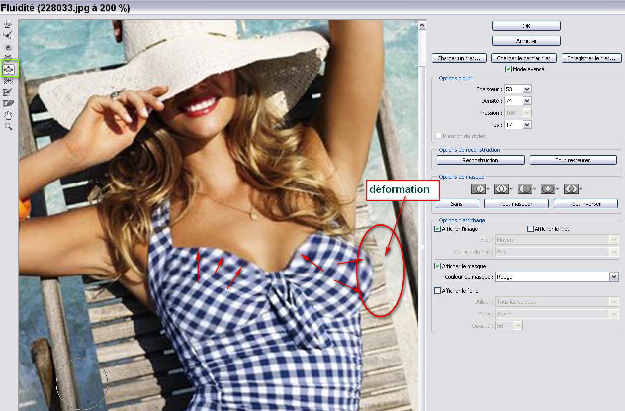
Task: Enable Afficher le filet checkbox
Action: pos(530,229)
